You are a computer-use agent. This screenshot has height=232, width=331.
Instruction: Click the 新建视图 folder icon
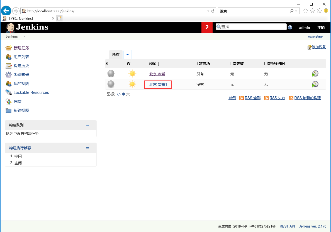coord(9,110)
